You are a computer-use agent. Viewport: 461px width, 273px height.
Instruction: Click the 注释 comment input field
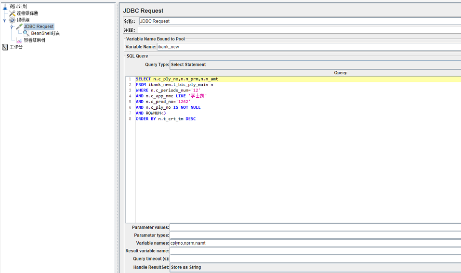299,30
